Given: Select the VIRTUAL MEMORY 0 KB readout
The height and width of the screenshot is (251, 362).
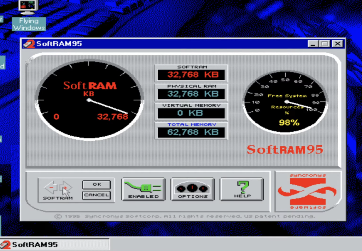Looking at the screenshot, I should pyautogui.click(x=191, y=113).
